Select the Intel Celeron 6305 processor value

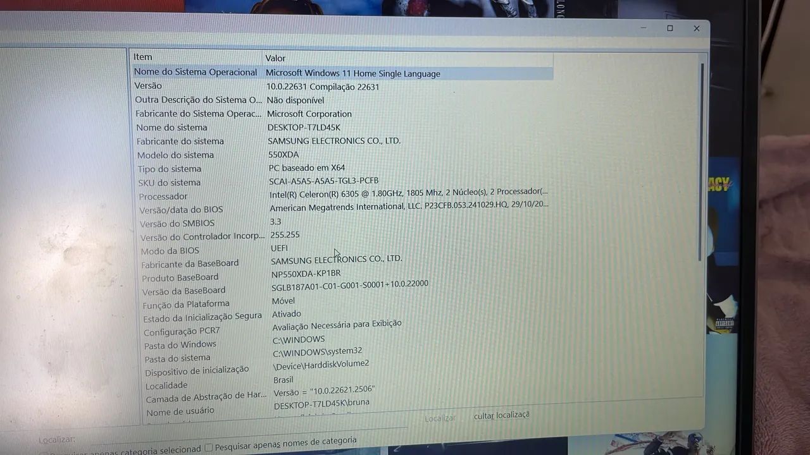tap(409, 192)
